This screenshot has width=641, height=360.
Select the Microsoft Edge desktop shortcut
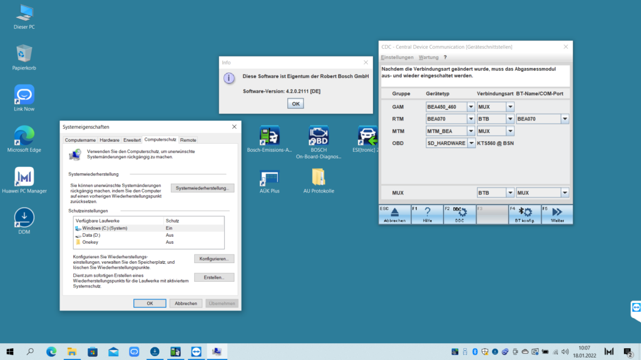click(x=24, y=139)
